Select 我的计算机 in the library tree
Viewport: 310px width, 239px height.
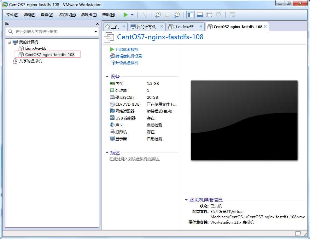tap(28, 42)
